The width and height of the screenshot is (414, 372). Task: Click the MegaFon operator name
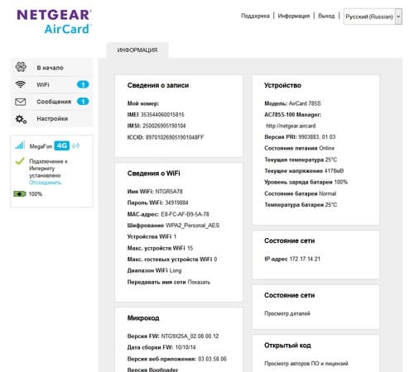(x=41, y=146)
